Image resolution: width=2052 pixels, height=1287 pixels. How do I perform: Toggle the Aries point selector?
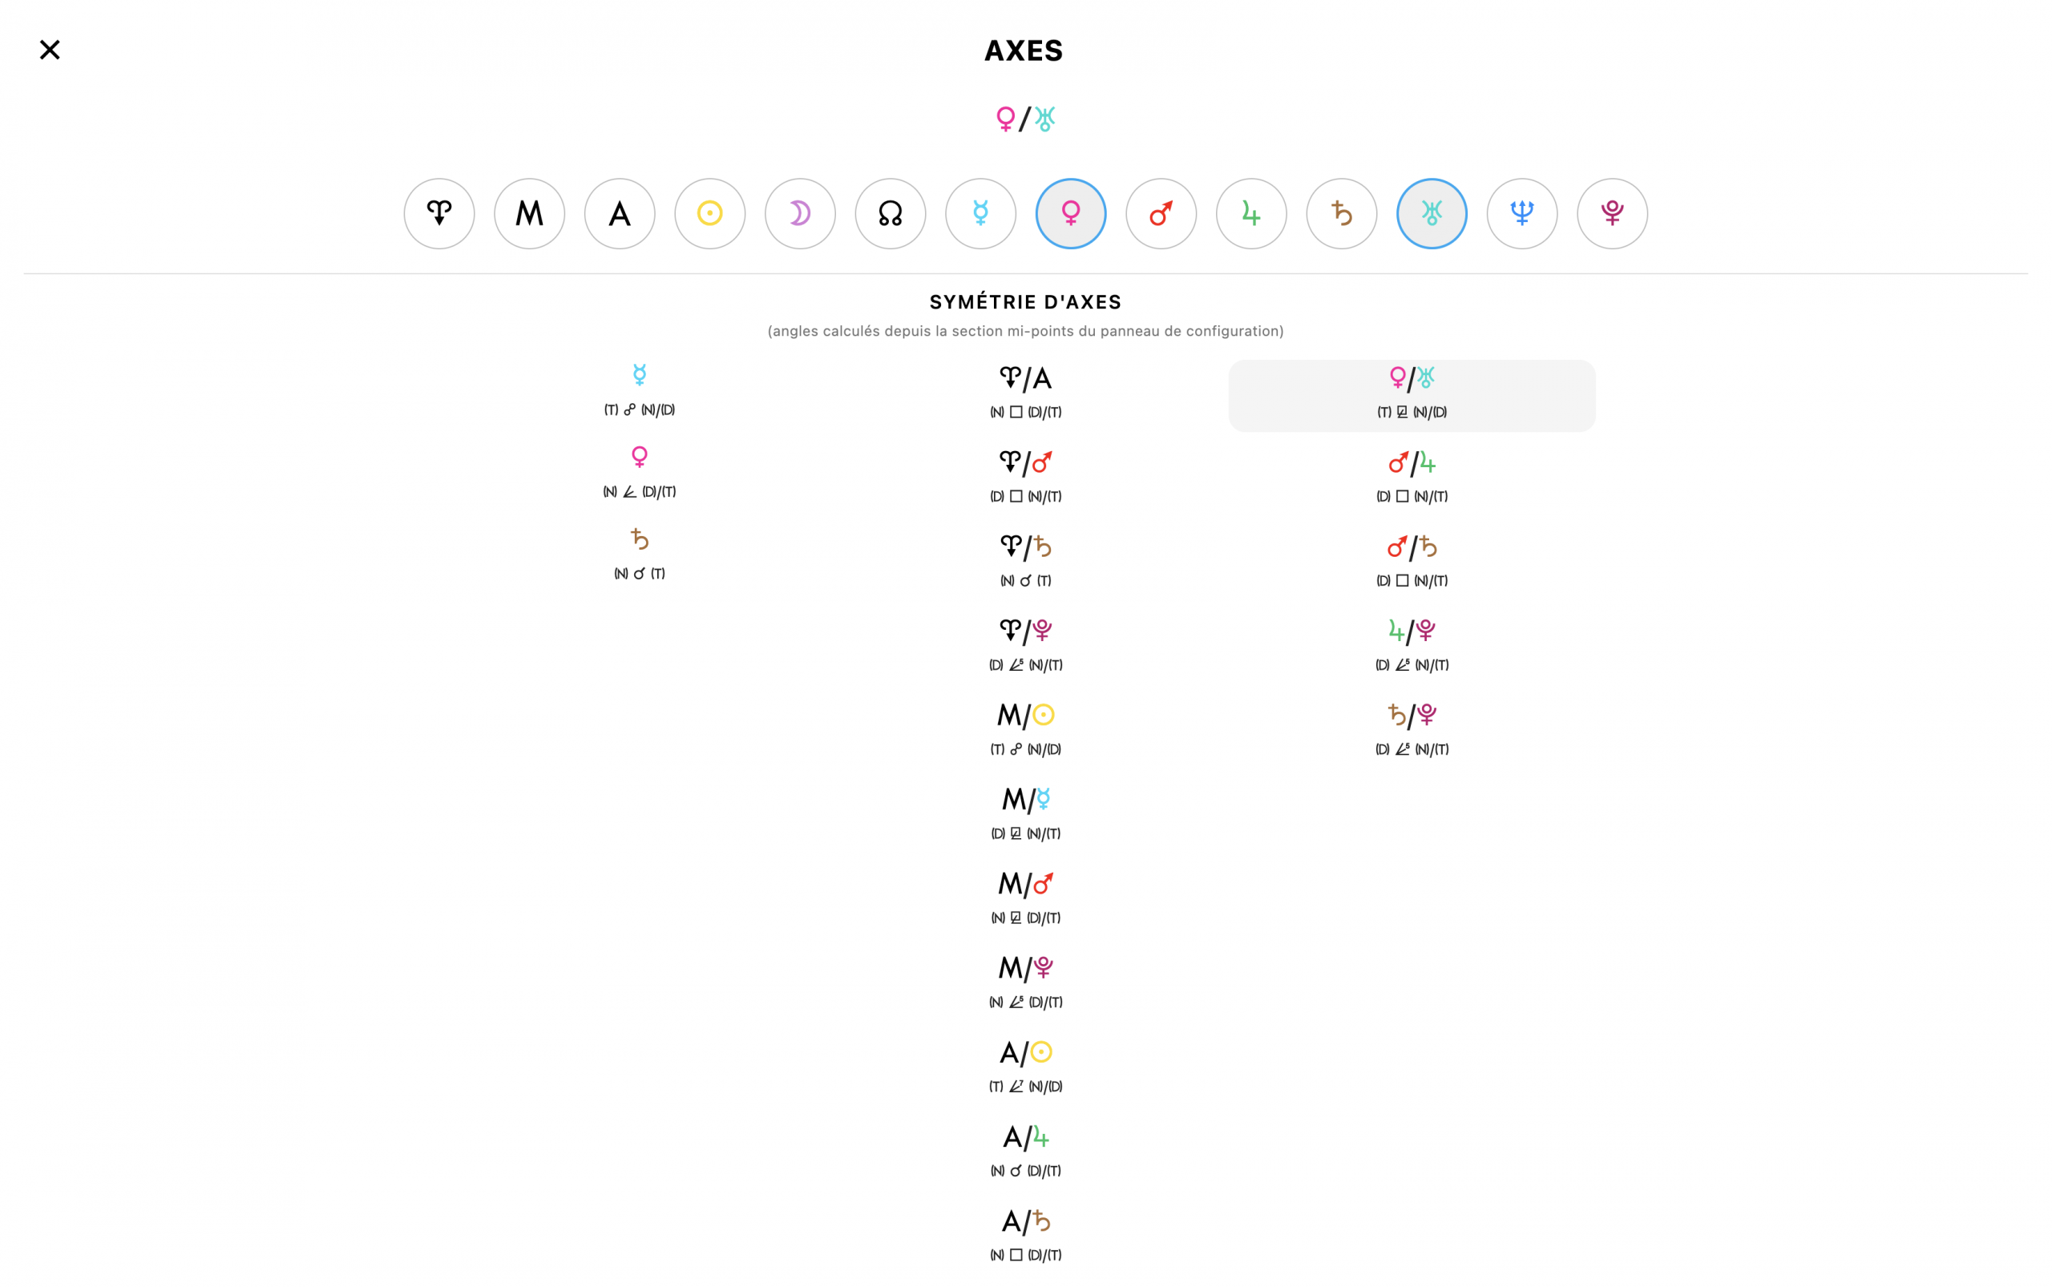[x=439, y=214]
